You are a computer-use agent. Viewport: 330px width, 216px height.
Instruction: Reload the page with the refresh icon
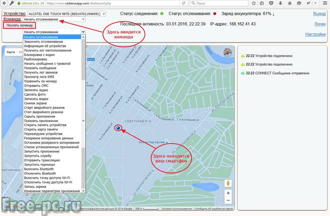[184, 3]
